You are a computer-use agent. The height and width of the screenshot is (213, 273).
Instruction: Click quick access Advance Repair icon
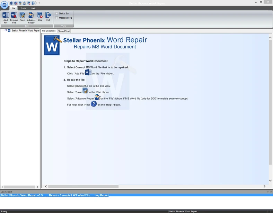coord(25,3)
